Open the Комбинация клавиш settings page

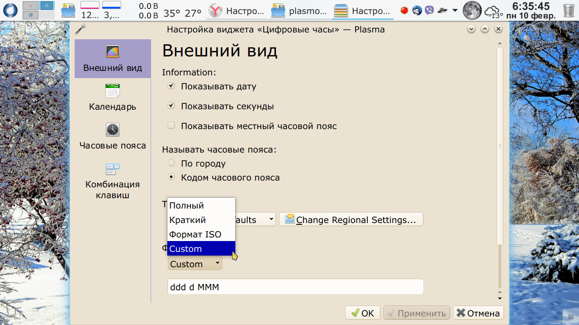point(113,181)
